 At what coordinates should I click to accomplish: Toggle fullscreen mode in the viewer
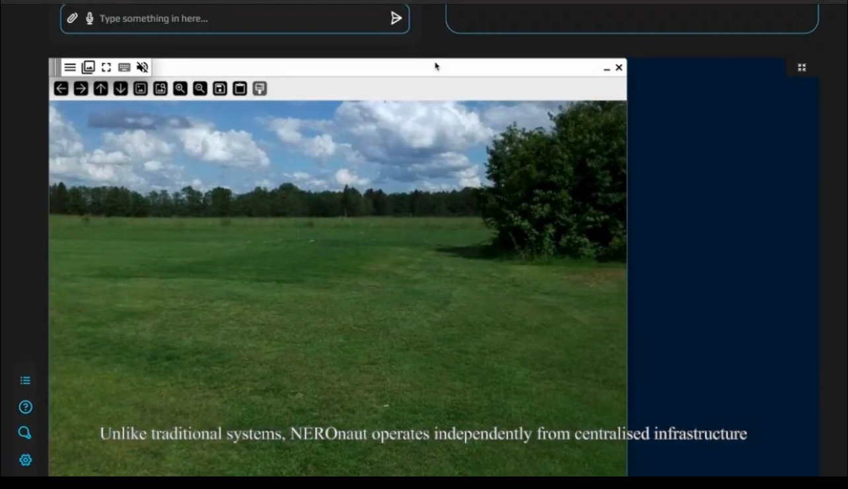[106, 67]
